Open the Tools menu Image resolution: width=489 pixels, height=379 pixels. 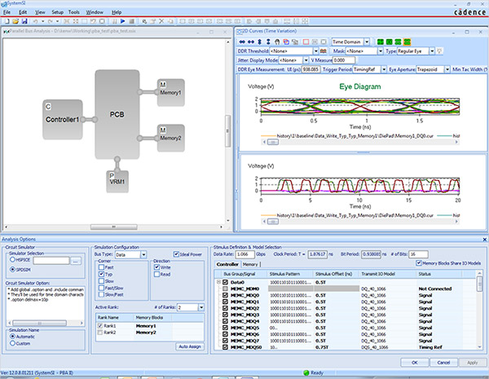point(74,12)
